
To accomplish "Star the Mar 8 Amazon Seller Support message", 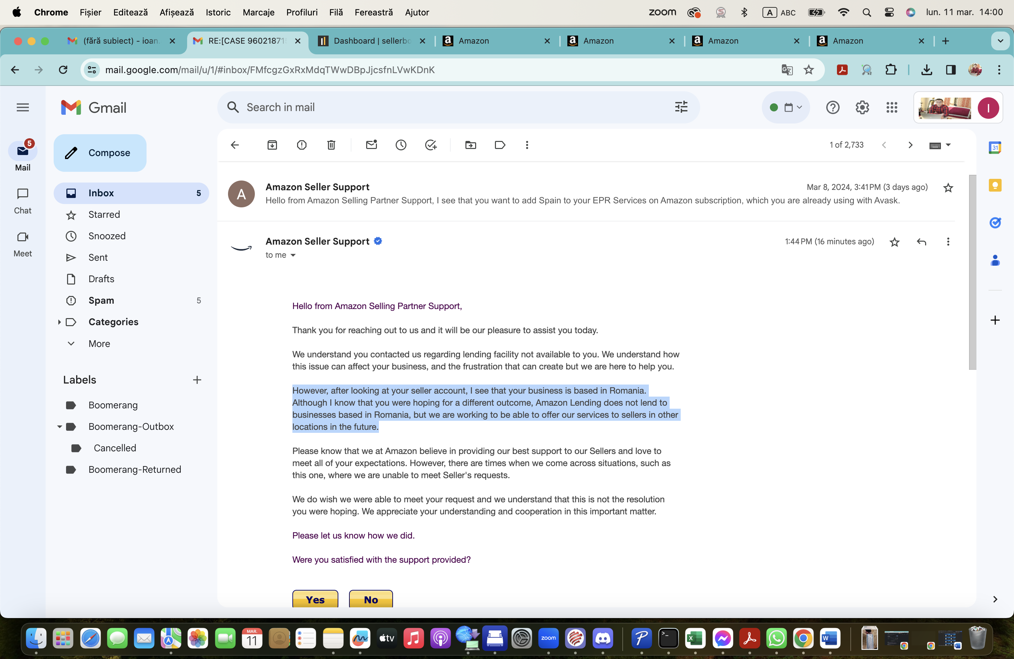I will point(948,188).
